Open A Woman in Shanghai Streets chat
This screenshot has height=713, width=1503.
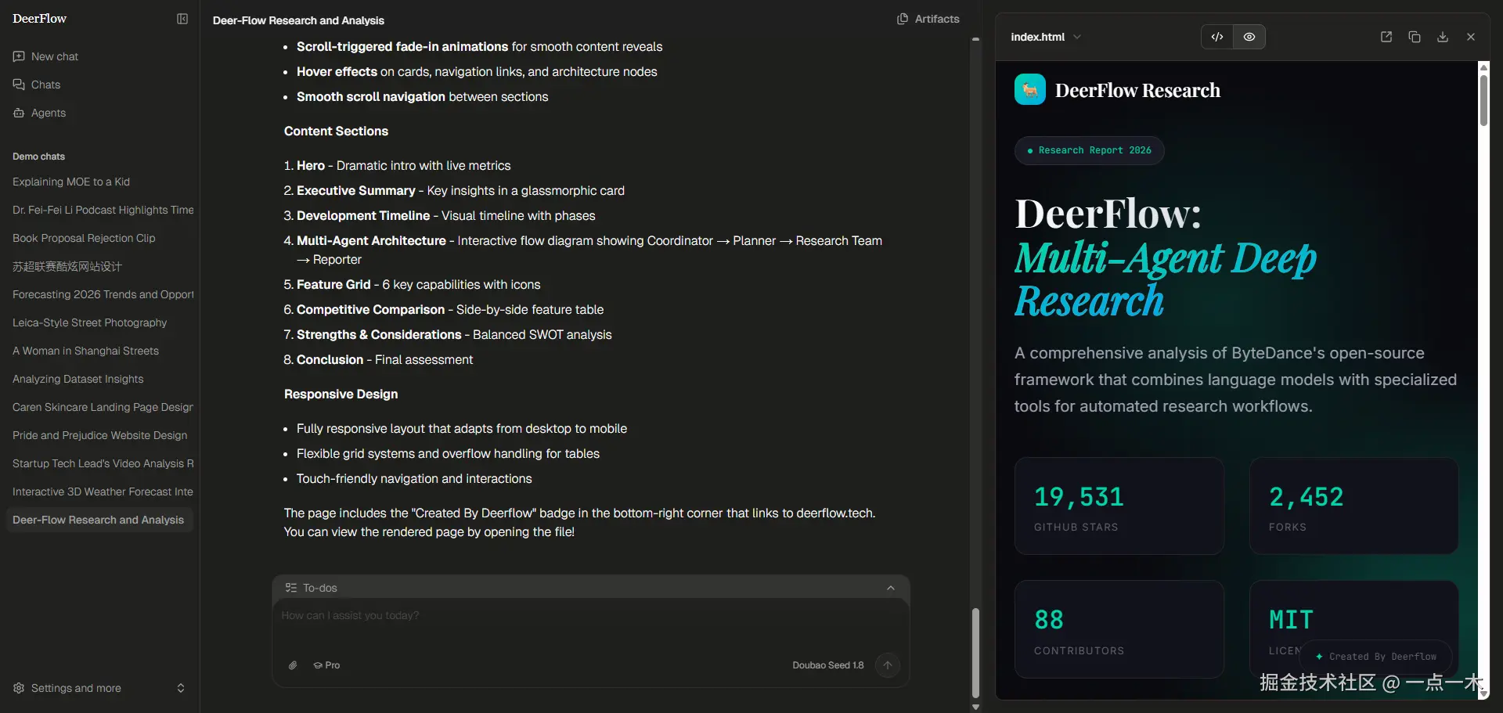(99, 351)
